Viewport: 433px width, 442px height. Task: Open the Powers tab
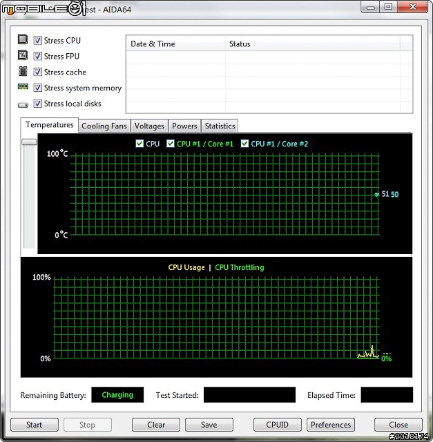point(184,126)
